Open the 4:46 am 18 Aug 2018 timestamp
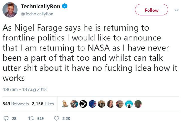Image resolution: width=181 pixels, height=122 pixels. [23, 90]
